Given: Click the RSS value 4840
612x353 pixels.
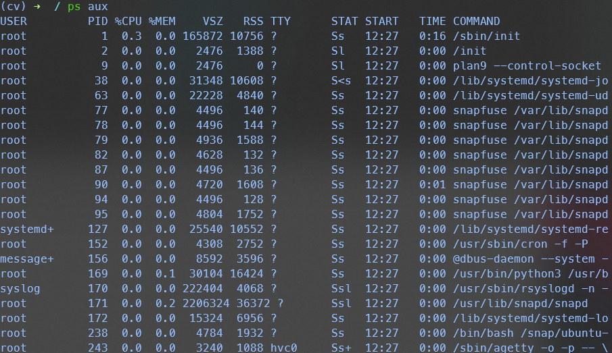Looking at the screenshot, I should click(250, 95).
